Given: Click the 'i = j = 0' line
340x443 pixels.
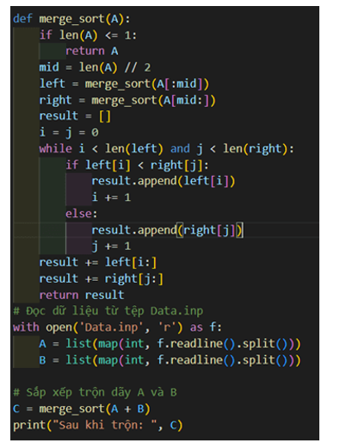Looking at the screenshot, I should 69,133.
